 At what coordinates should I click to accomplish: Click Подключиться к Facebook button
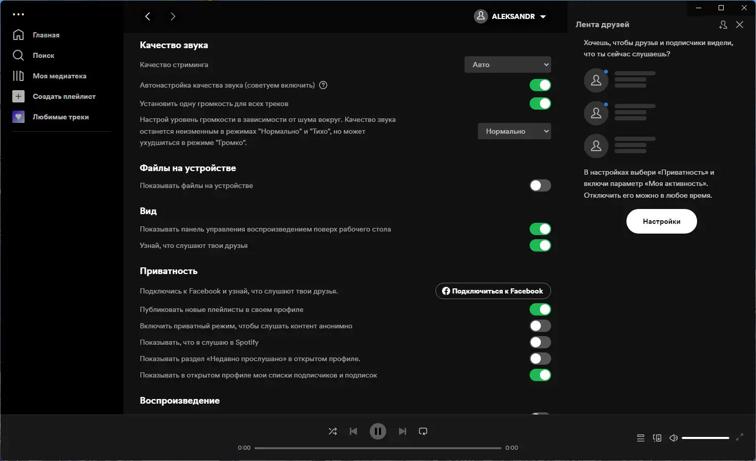point(493,291)
